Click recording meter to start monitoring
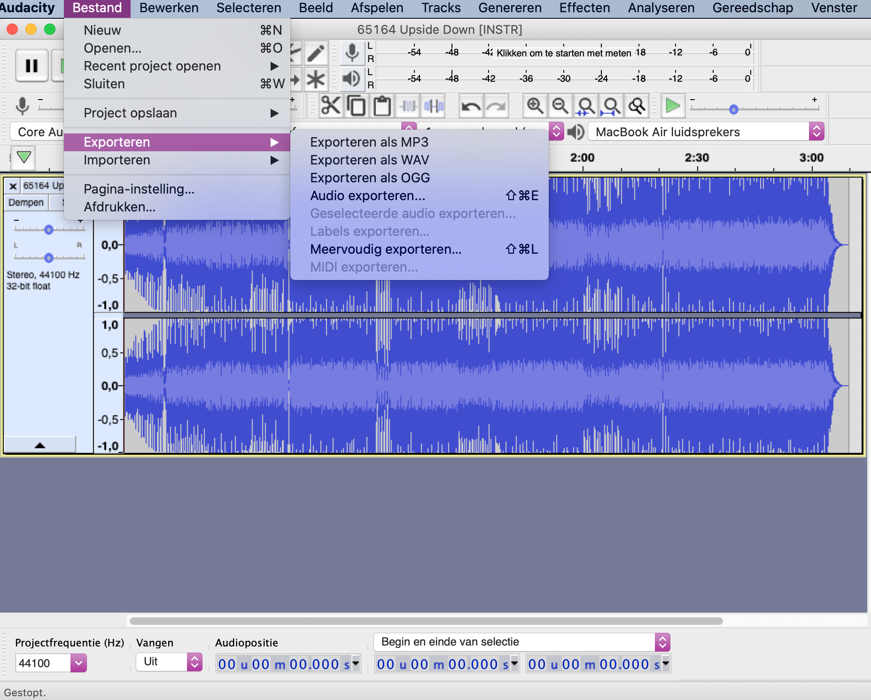The width and height of the screenshot is (871, 700). coord(564,53)
